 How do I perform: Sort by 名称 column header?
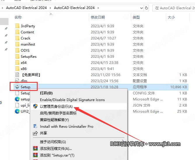coord(18,17)
